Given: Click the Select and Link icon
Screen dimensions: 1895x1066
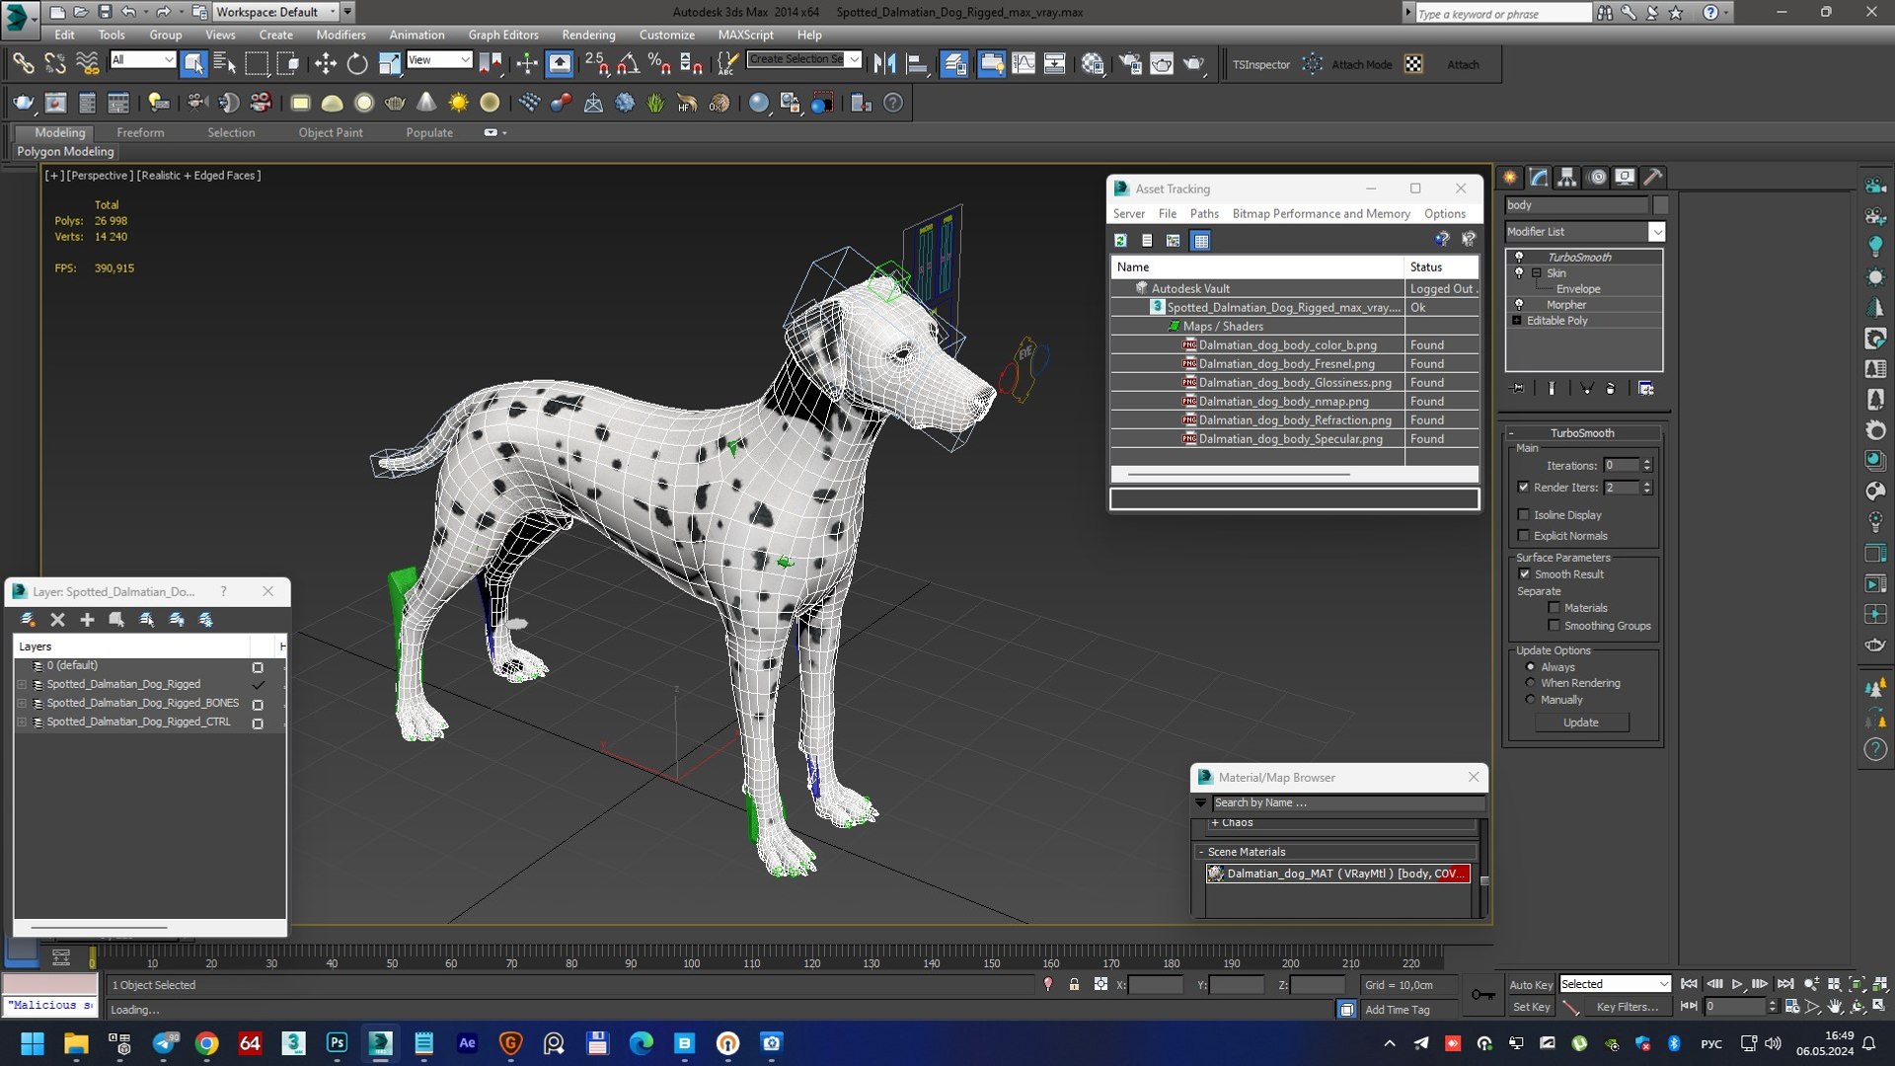Looking at the screenshot, I should point(23,64).
